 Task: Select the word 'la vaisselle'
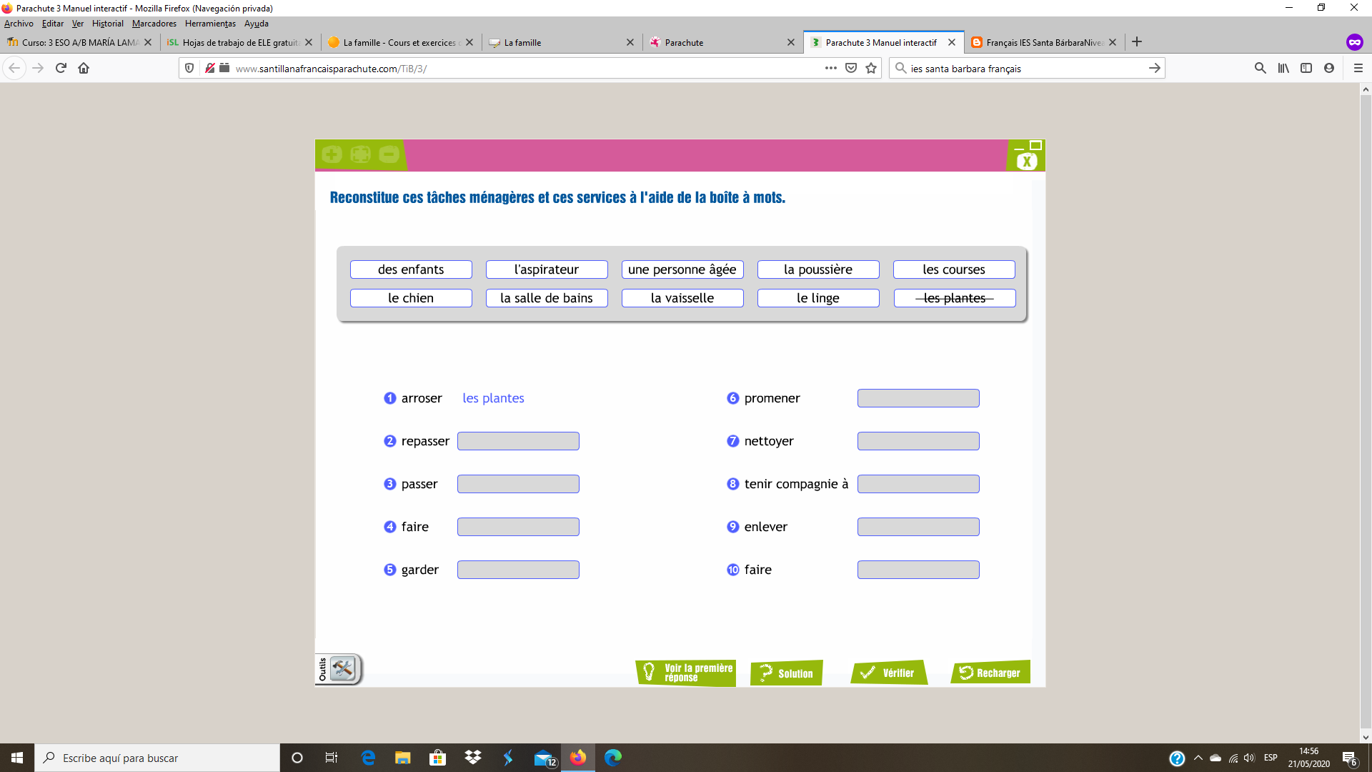(682, 298)
